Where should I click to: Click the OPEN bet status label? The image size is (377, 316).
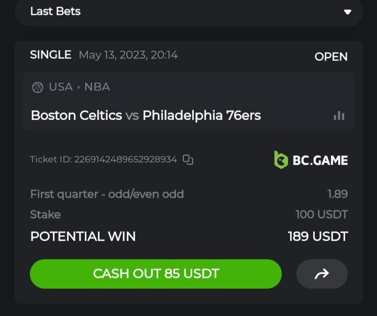click(x=331, y=57)
